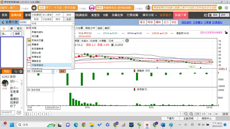Click the orange 資訊 button
The height and width of the screenshot is (129, 230).
(x=62, y=71)
